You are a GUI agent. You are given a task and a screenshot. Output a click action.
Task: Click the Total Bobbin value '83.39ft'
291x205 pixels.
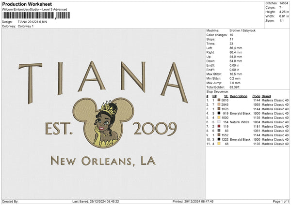pyautogui.click(x=235, y=87)
